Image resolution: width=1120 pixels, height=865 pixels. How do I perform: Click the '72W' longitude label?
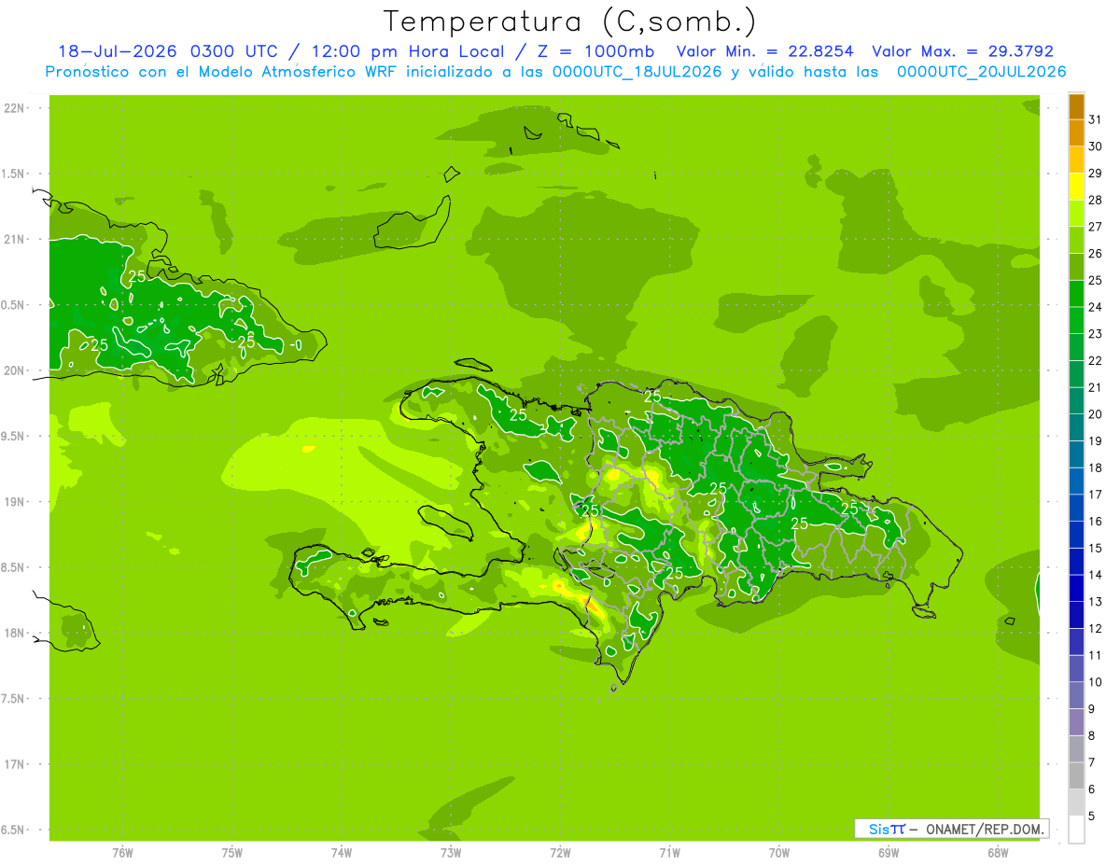[x=560, y=852]
